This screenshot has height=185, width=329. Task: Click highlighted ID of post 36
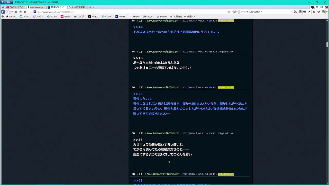click(226, 87)
